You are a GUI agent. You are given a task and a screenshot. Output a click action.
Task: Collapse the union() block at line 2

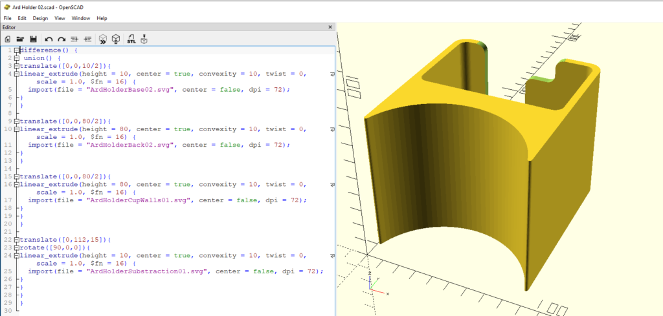(x=17, y=58)
